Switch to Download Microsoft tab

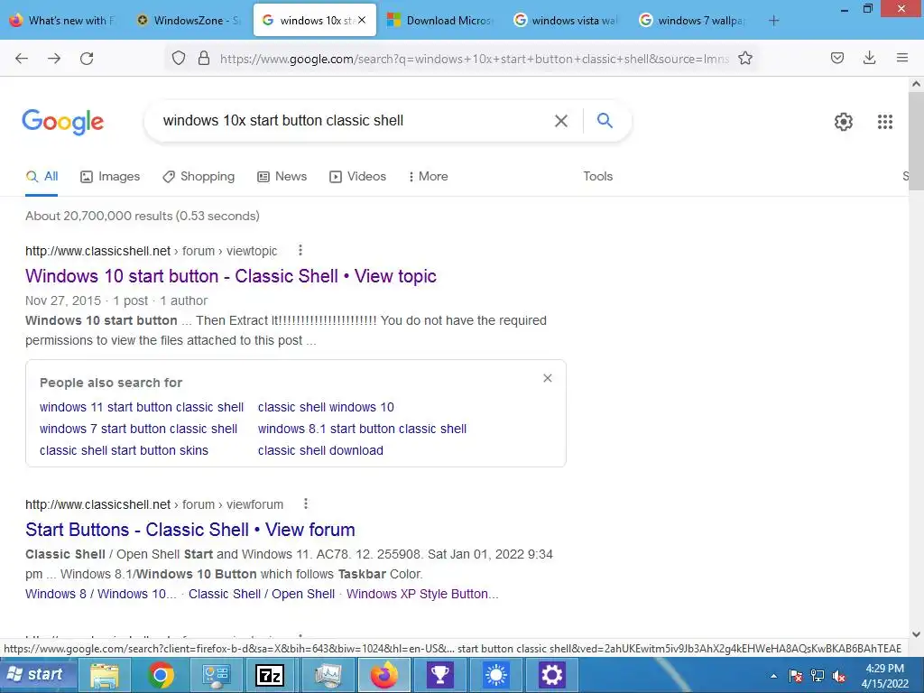[x=441, y=20]
